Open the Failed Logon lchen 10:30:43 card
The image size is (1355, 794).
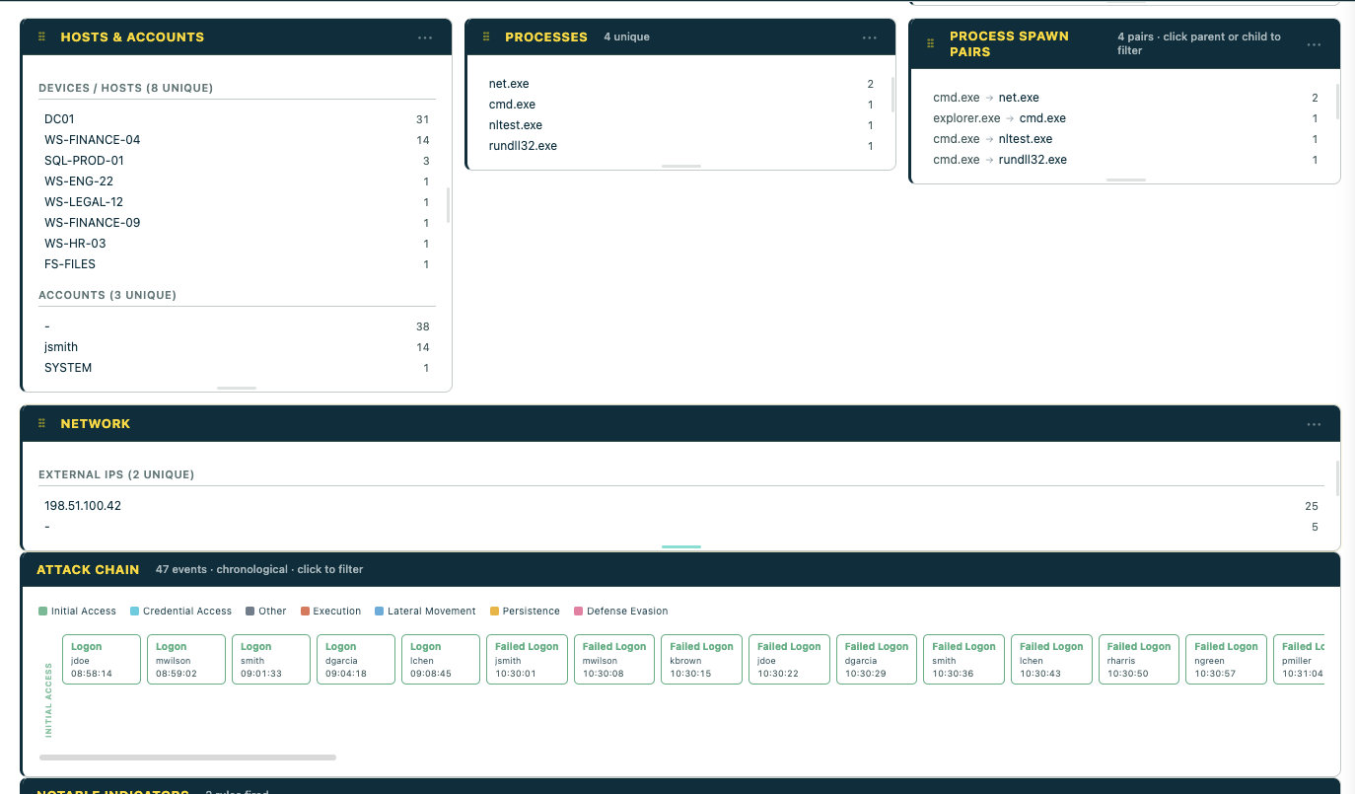coord(1051,659)
